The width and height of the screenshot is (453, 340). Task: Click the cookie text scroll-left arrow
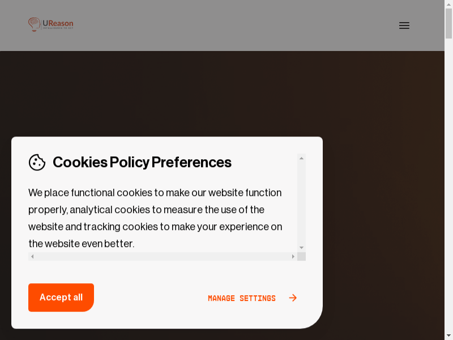[x=32, y=257]
